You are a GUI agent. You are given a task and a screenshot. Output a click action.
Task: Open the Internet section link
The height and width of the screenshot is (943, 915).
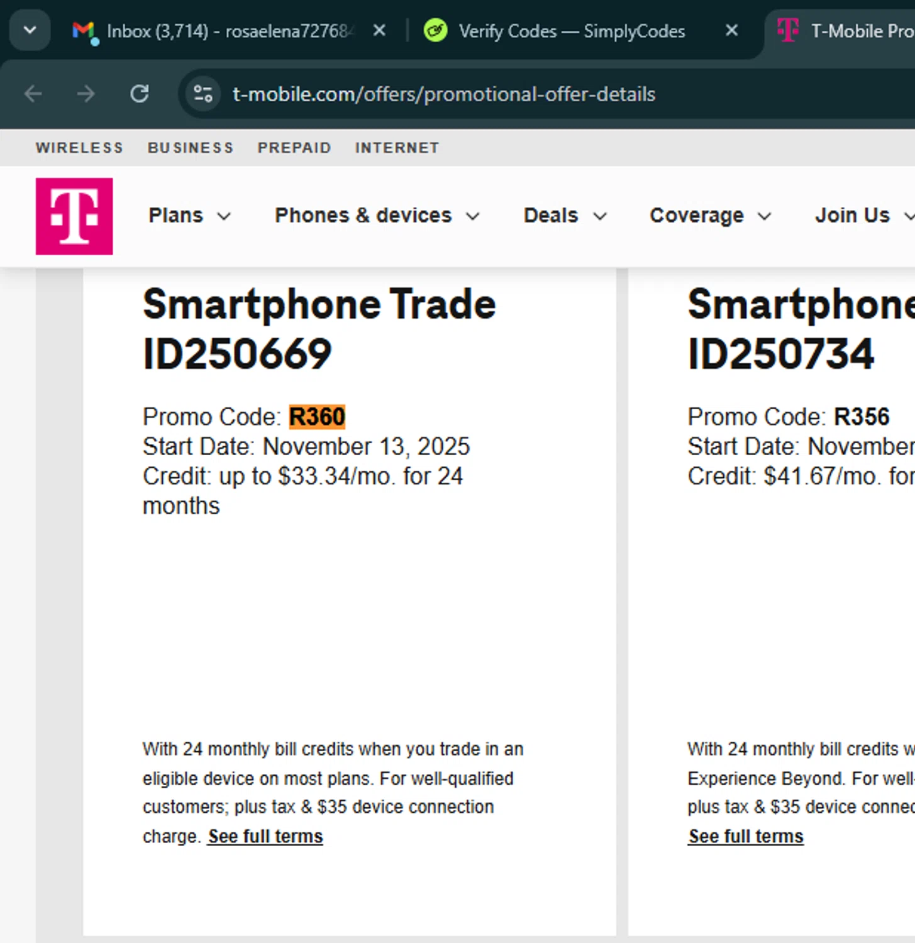pyautogui.click(x=397, y=148)
